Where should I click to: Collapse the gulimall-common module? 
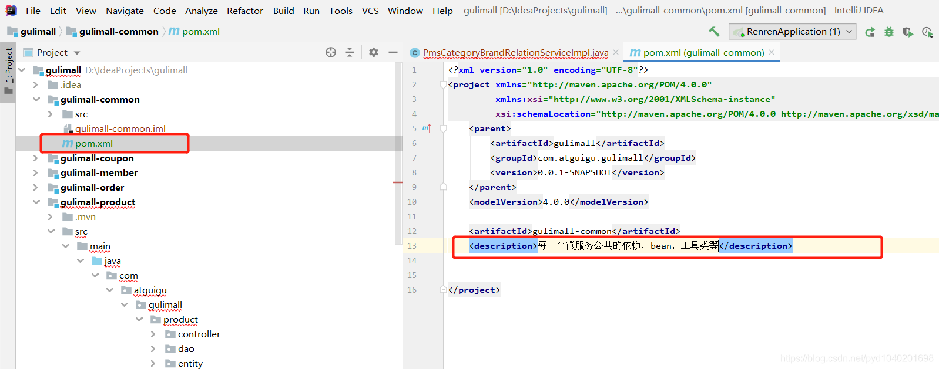[36, 99]
